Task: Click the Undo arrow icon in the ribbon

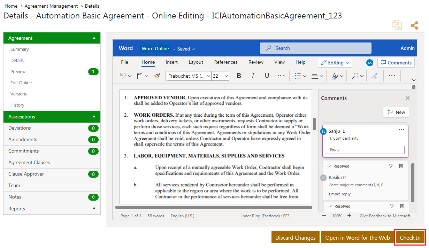Action: [x=123, y=76]
